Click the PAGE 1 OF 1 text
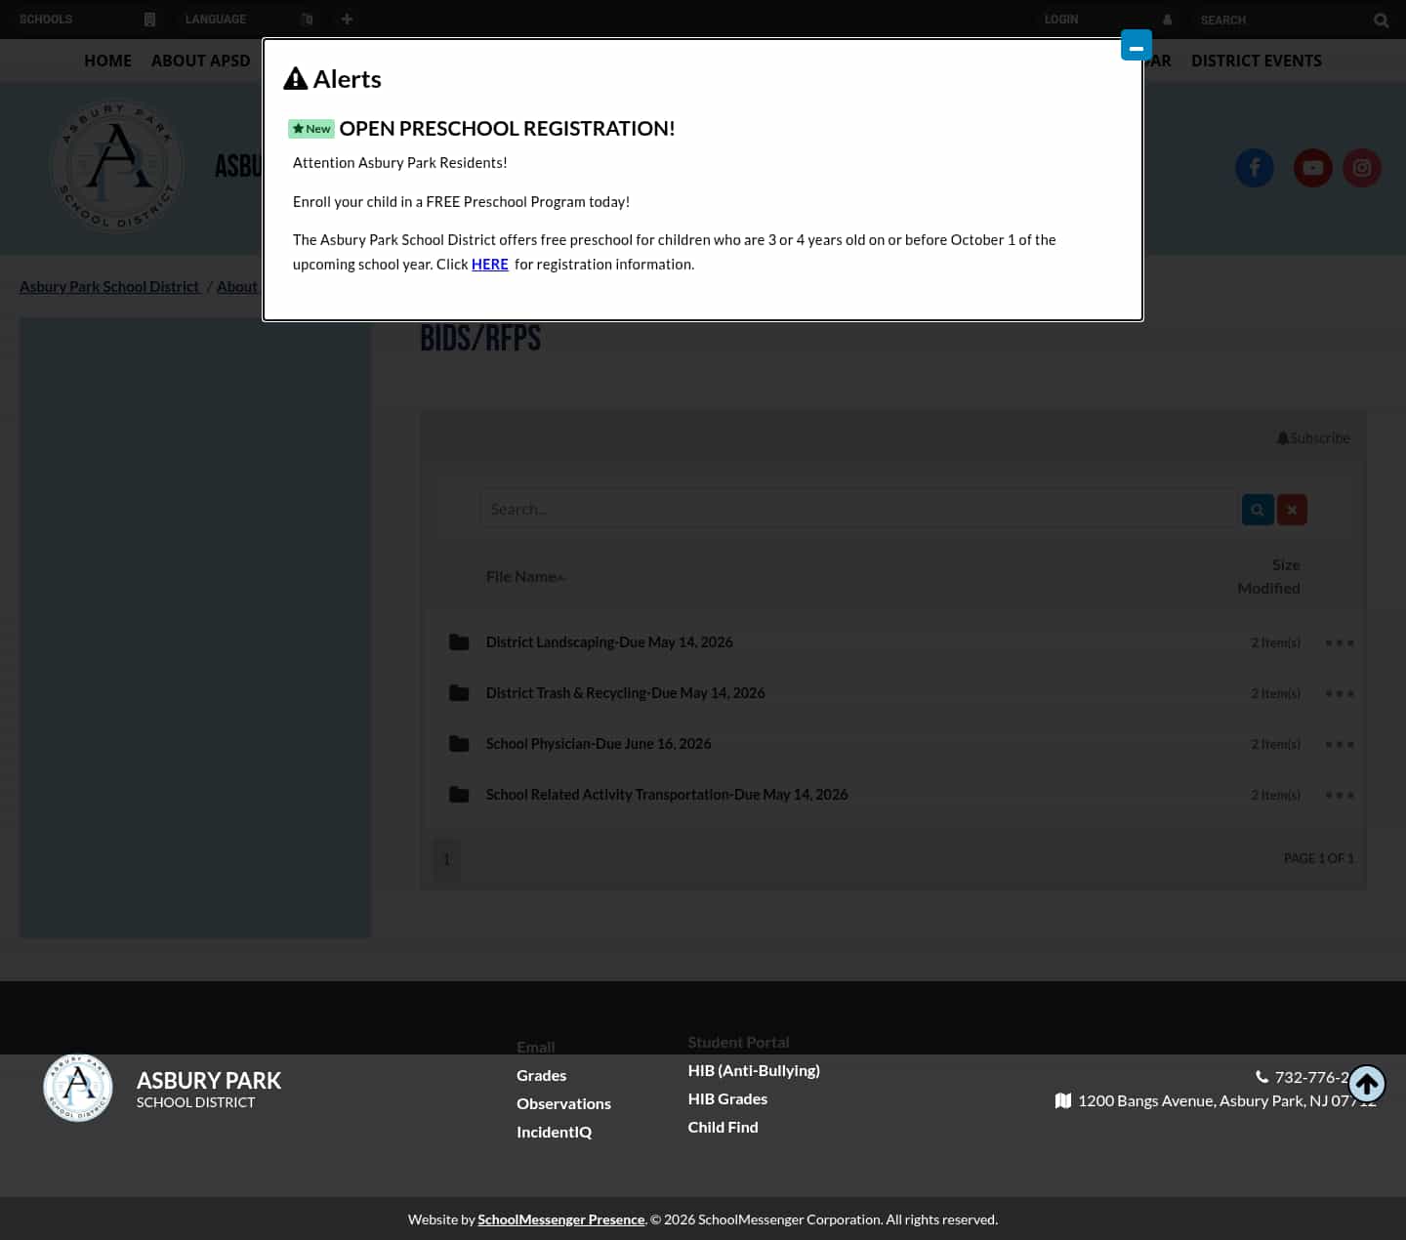This screenshot has width=1406, height=1240. tap(1319, 858)
